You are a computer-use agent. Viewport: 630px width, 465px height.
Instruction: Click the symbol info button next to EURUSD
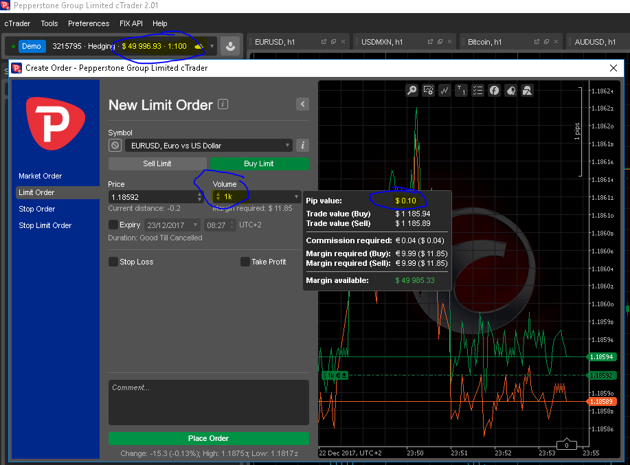pyautogui.click(x=302, y=145)
